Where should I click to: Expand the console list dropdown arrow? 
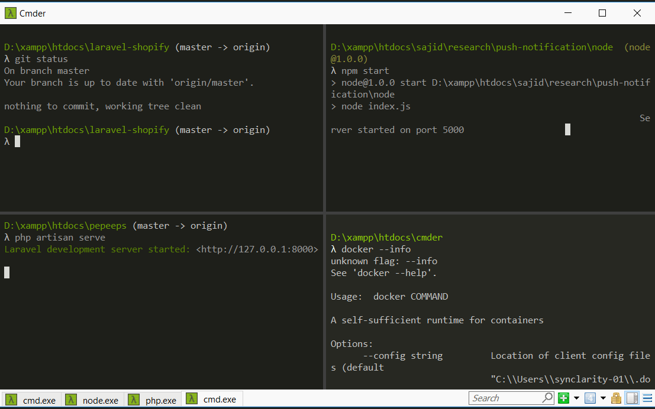[x=603, y=398]
